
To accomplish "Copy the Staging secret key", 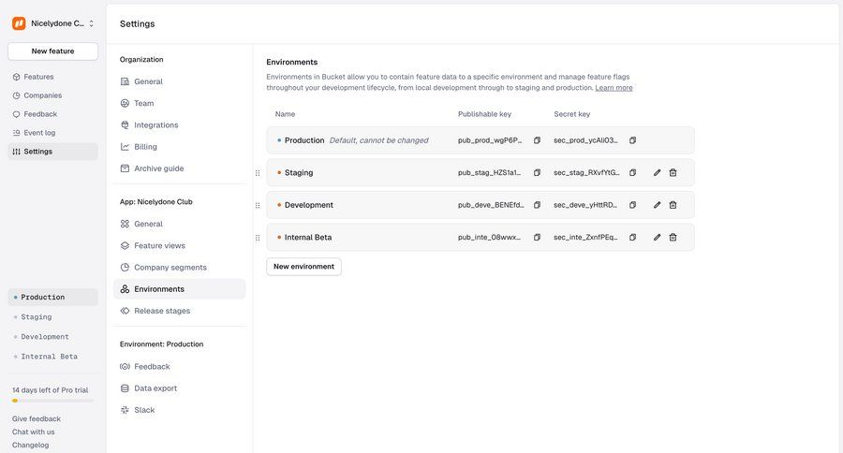I will point(633,172).
